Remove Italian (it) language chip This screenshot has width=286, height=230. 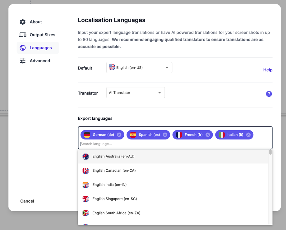tap(248, 135)
